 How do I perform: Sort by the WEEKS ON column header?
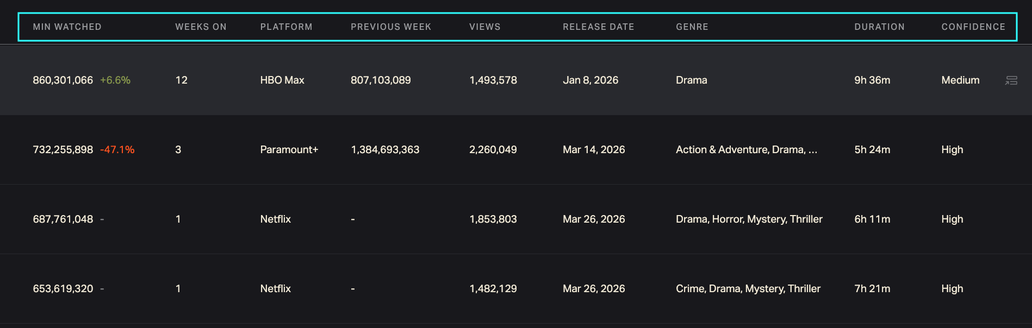201,27
